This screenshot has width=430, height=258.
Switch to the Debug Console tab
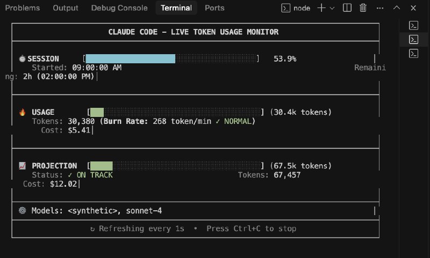tap(119, 8)
